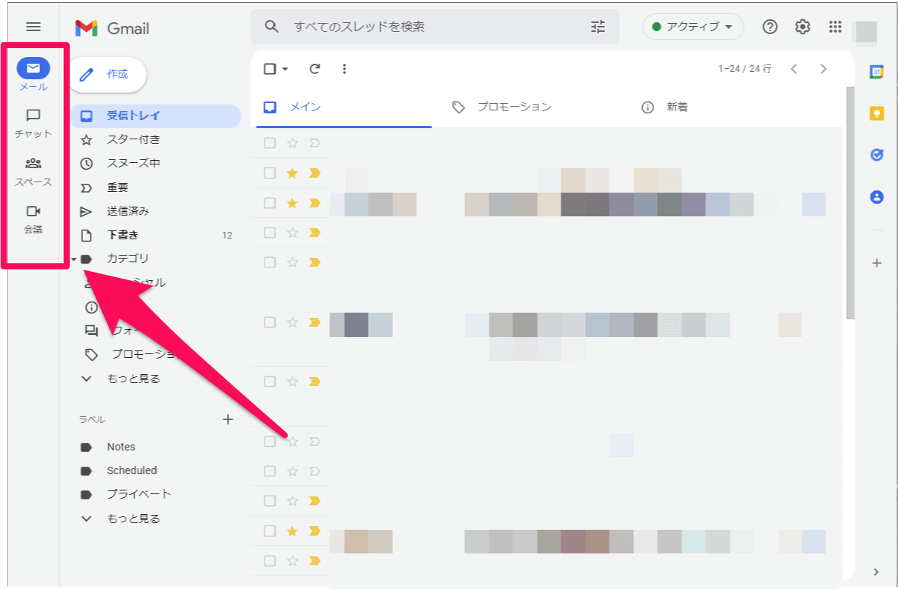Toggle importance marker on the last visible row

(x=314, y=560)
